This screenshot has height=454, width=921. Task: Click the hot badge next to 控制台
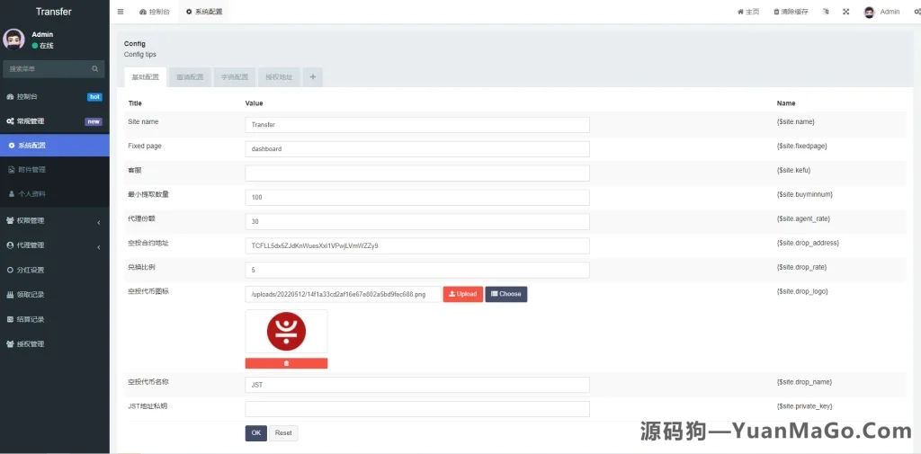(x=94, y=97)
